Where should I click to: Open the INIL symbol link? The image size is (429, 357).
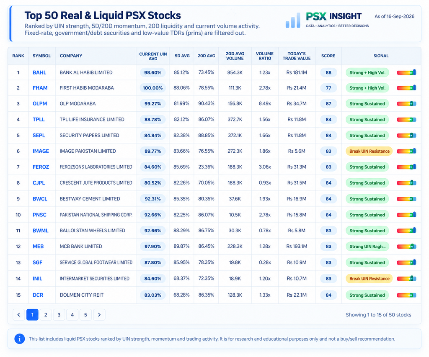pos(37,279)
